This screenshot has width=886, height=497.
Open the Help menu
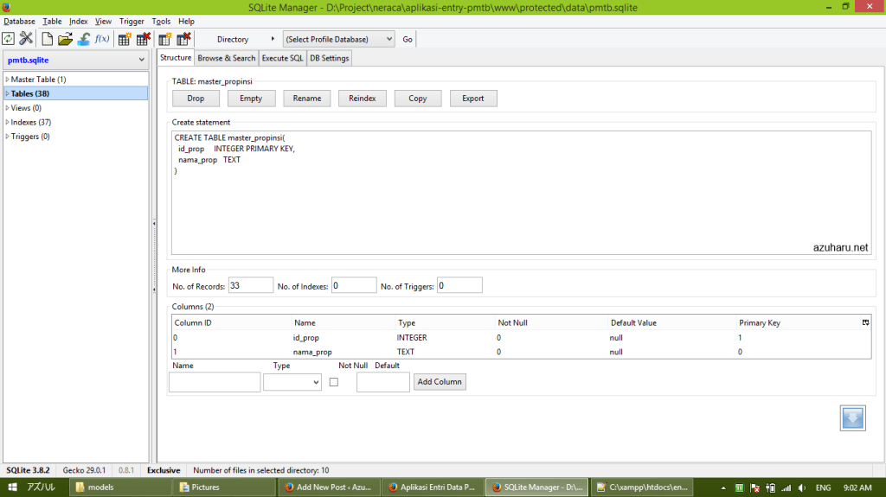187,22
